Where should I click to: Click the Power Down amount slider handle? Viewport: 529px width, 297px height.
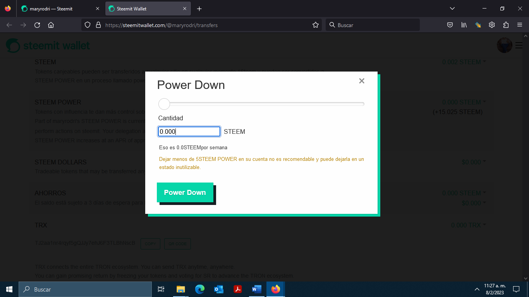tap(164, 104)
